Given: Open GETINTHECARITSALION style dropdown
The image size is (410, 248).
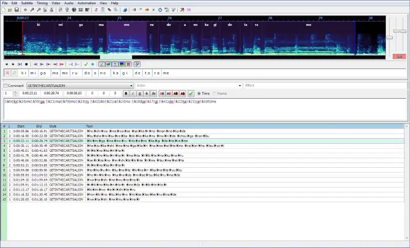Looking at the screenshot, I should pos(80,86).
